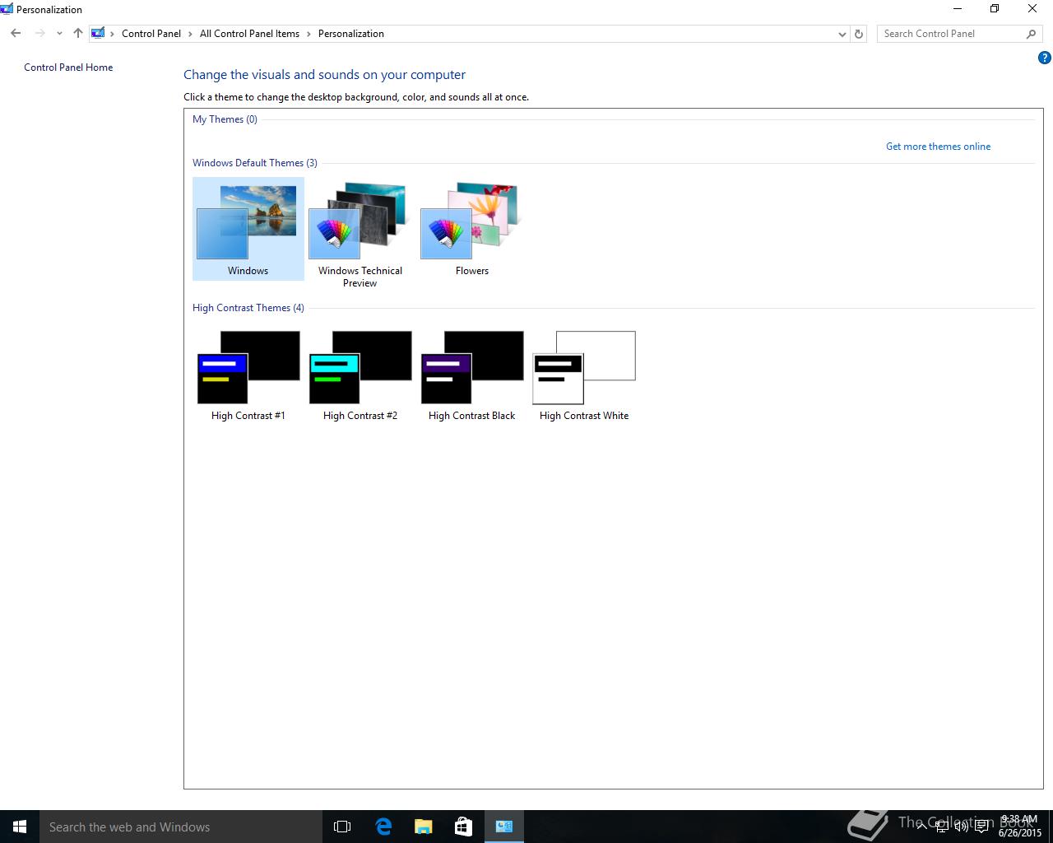This screenshot has height=843, width=1053.
Task: Click 'Windows Default Themes (3)' header
Action: pos(255,163)
